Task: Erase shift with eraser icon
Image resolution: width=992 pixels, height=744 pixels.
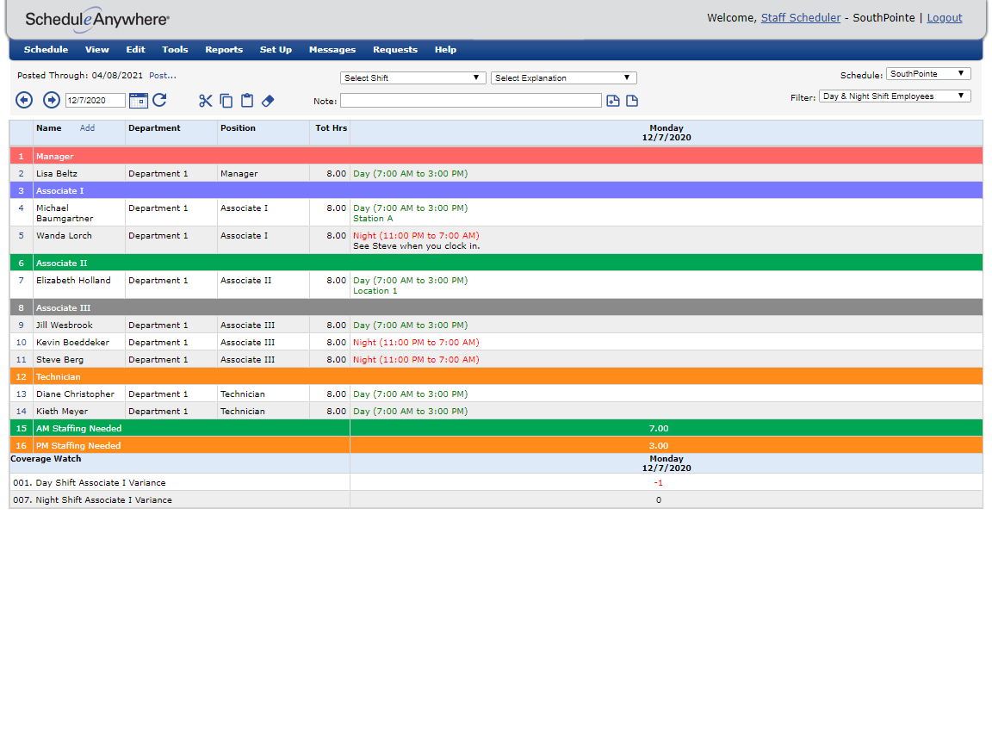Action: click(268, 101)
